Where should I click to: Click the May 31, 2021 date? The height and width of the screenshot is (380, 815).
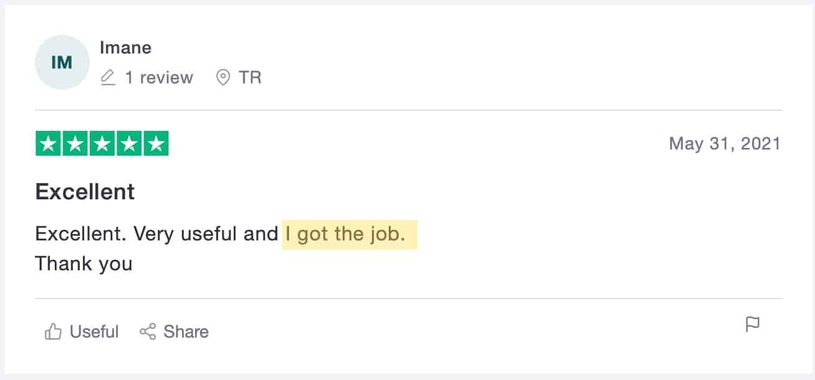tap(724, 144)
